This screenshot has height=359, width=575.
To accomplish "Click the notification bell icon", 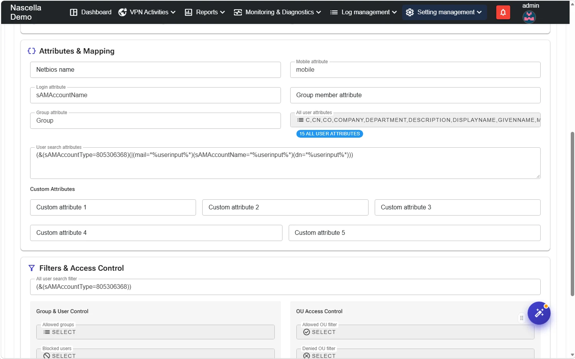I will [x=503, y=12].
